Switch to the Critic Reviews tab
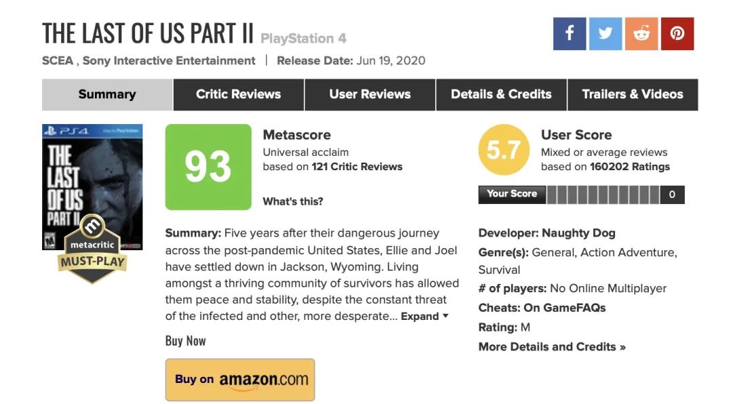 [x=238, y=94]
